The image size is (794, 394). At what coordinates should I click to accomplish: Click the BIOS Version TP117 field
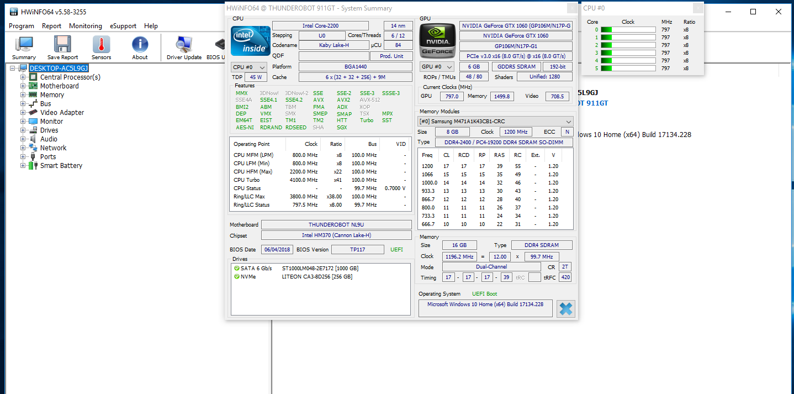358,250
